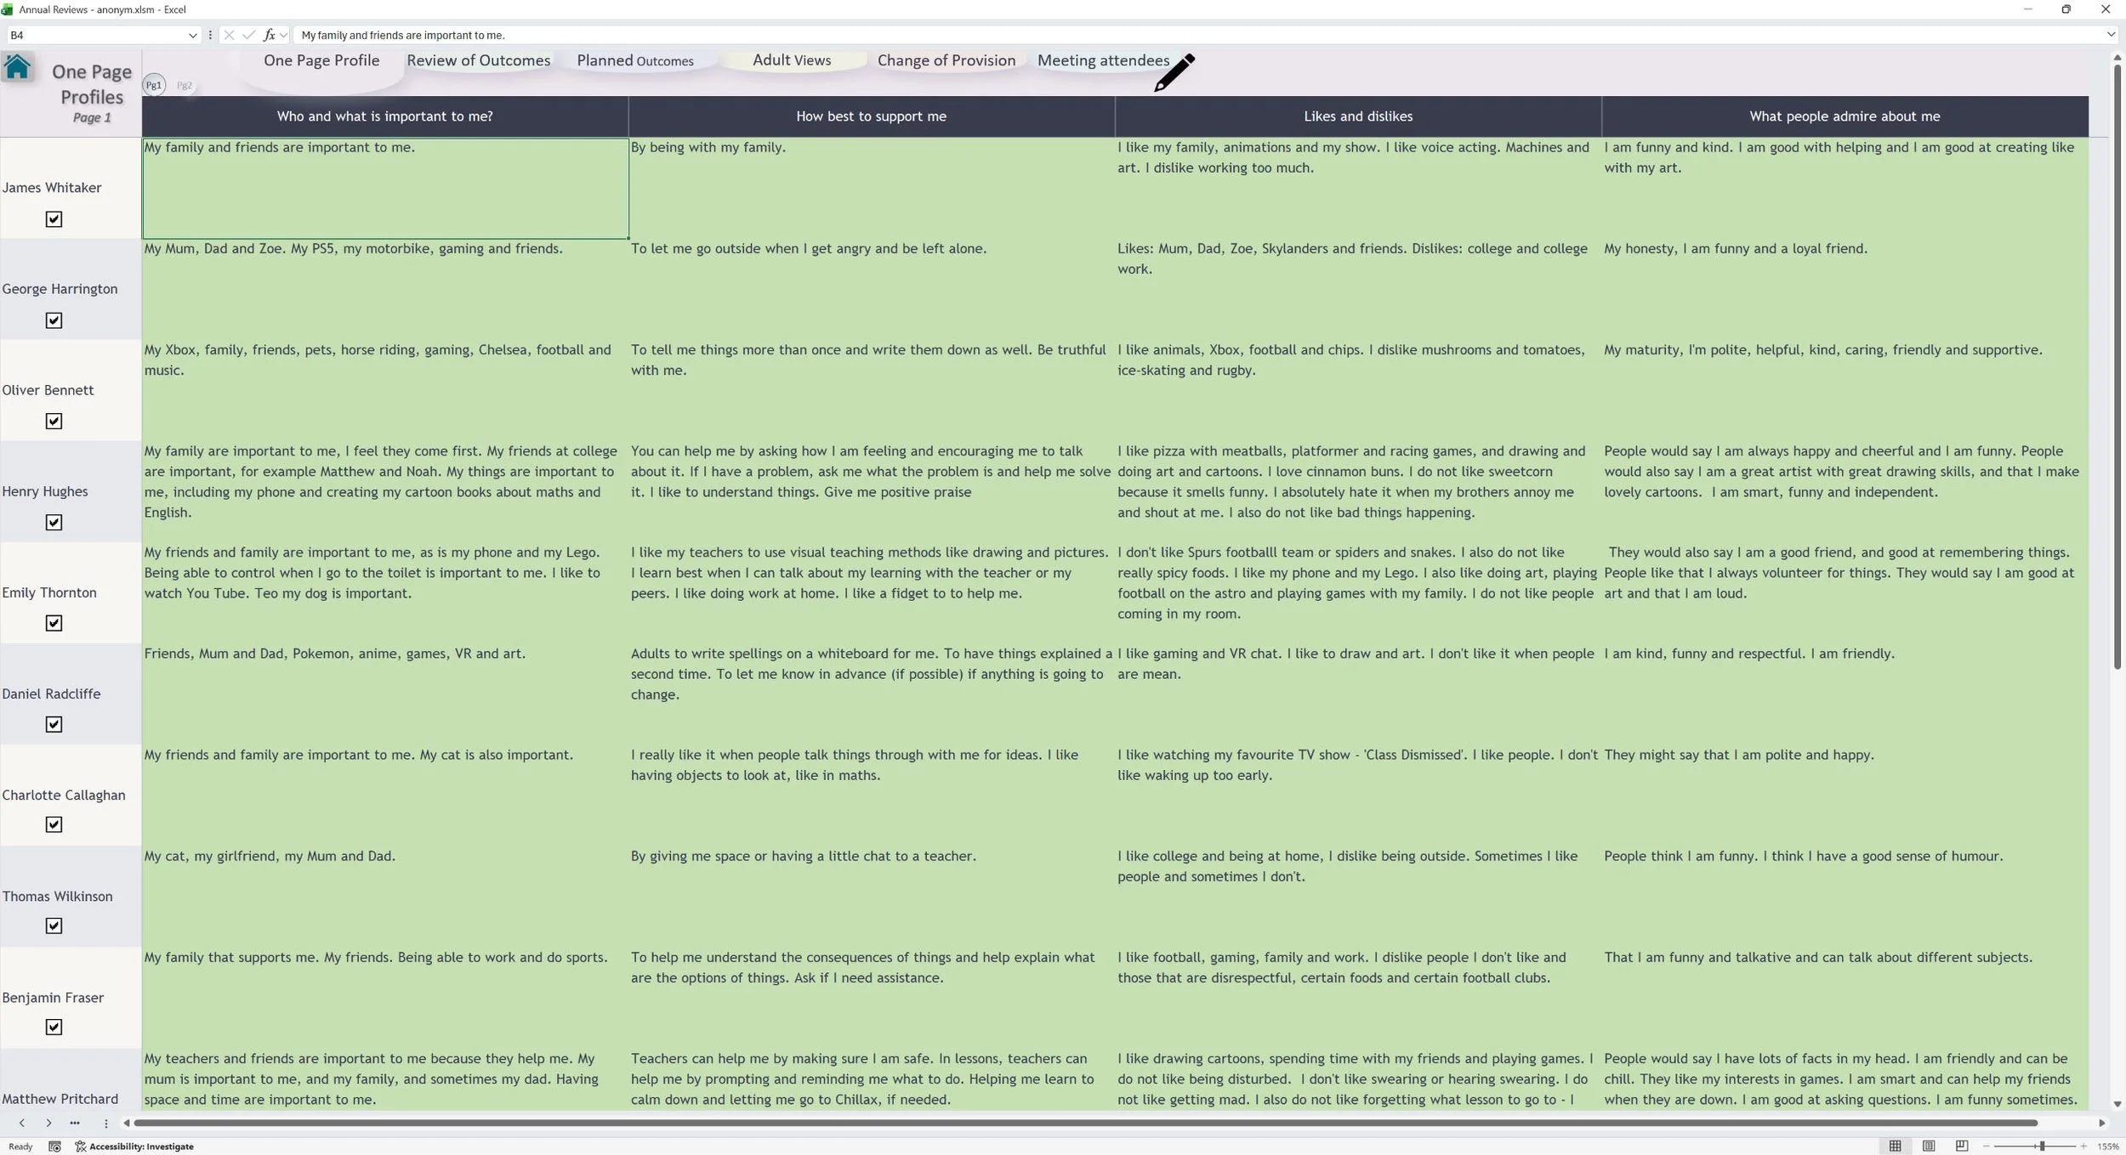
Task: Click the Pg2 page button
Action: tap(185, 85)
